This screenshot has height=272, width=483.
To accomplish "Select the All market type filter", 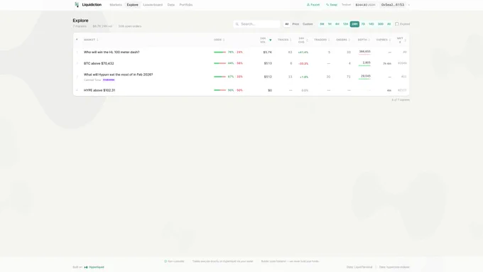I will (x=287, y=24).
